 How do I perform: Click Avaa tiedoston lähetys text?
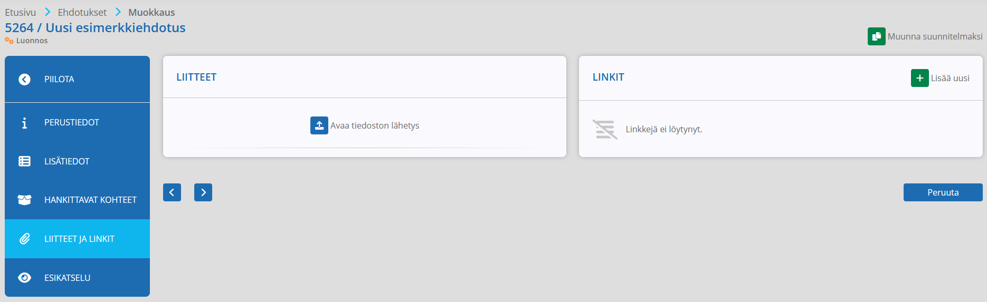point(375,125)
